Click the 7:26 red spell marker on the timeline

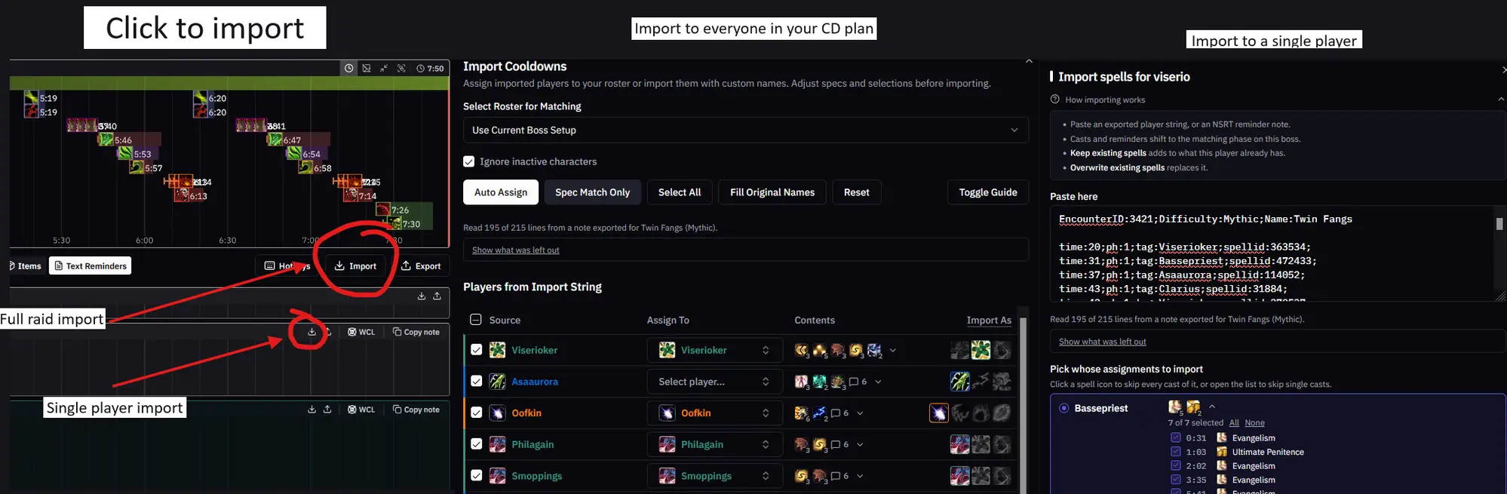click(x=383, y=210)
